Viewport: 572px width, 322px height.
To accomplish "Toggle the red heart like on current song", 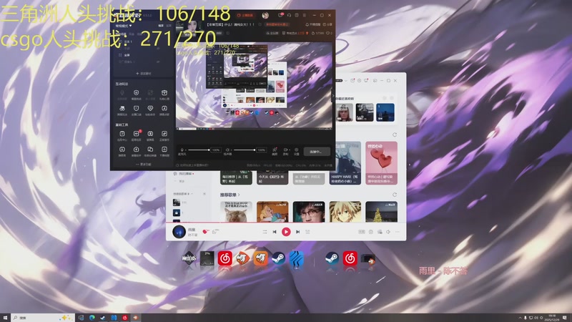I will click(205, 232).
